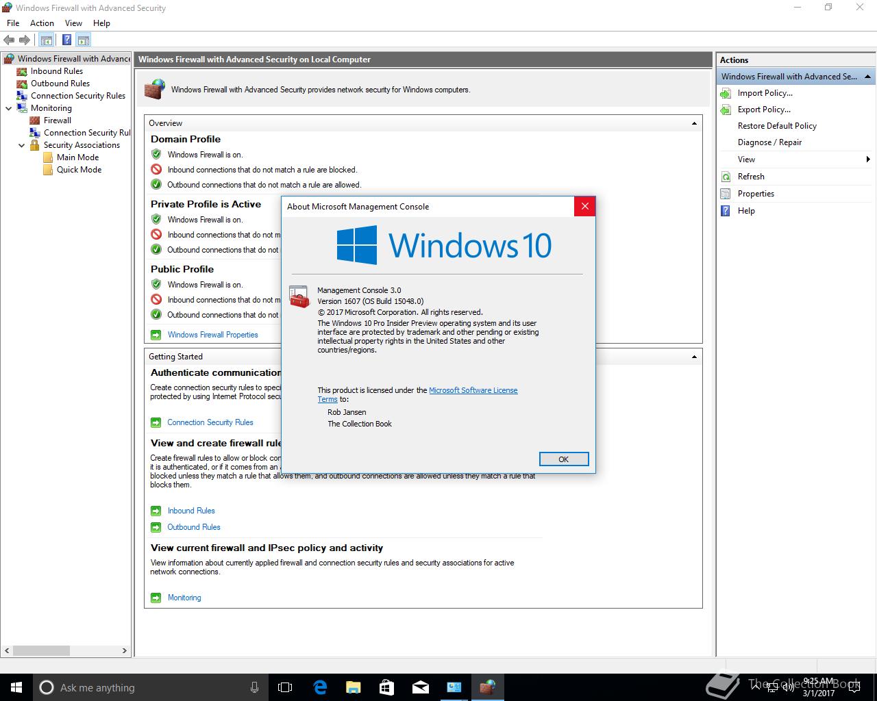
Task: Select Outbound Rules in console tree
Action: [60, 84]
